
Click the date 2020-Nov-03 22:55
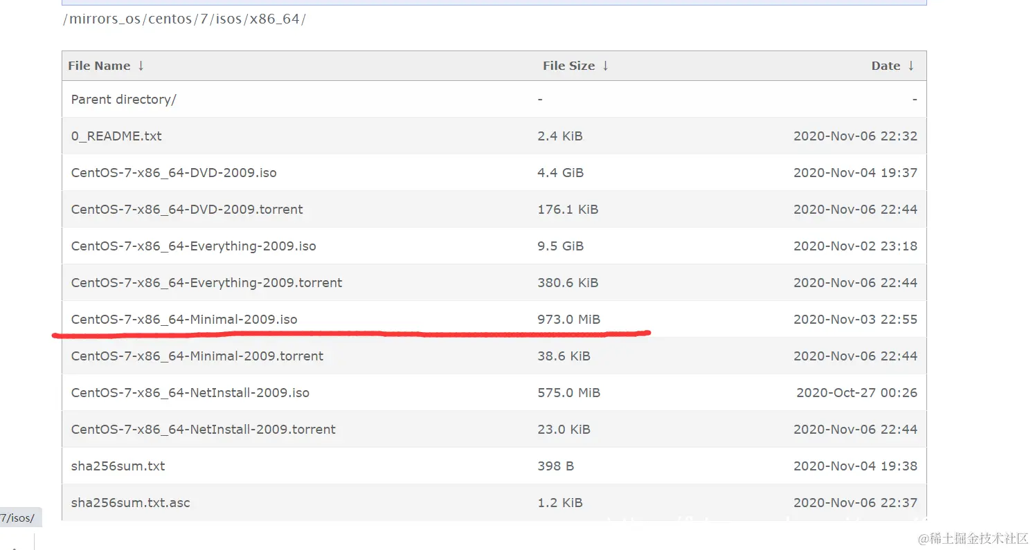click(x=855, y=320)
